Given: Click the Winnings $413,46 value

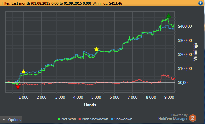Looking at the screenshot, I should tap(116, 3).
